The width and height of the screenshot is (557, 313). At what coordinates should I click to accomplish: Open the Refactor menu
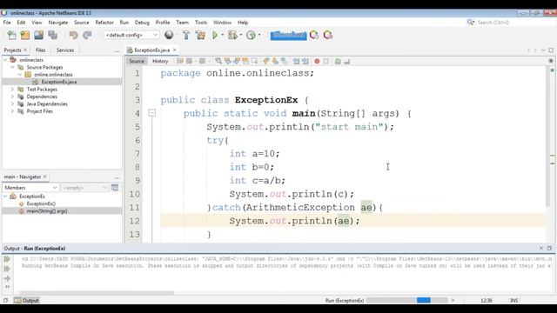click(x=104, y=23)
